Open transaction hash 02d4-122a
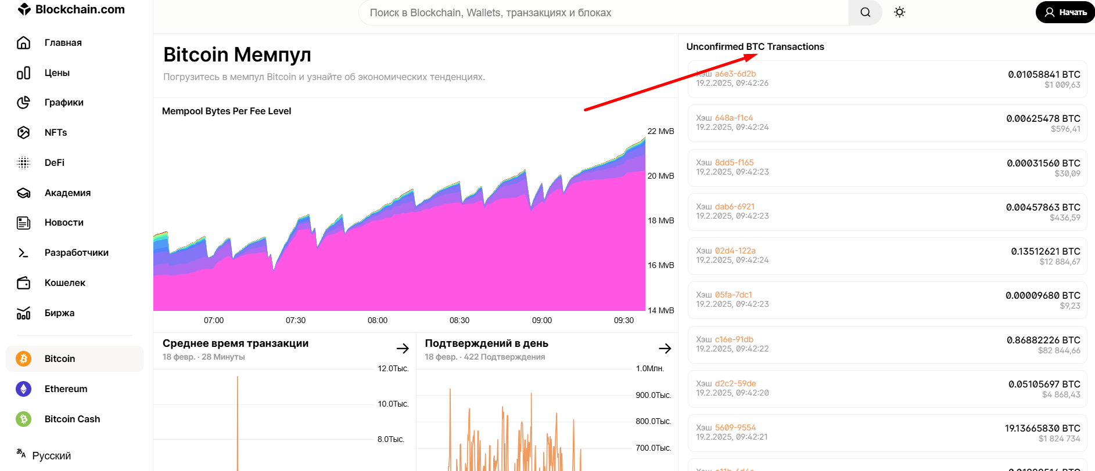This screenshot has width=1095, height=471. point(735,251)
